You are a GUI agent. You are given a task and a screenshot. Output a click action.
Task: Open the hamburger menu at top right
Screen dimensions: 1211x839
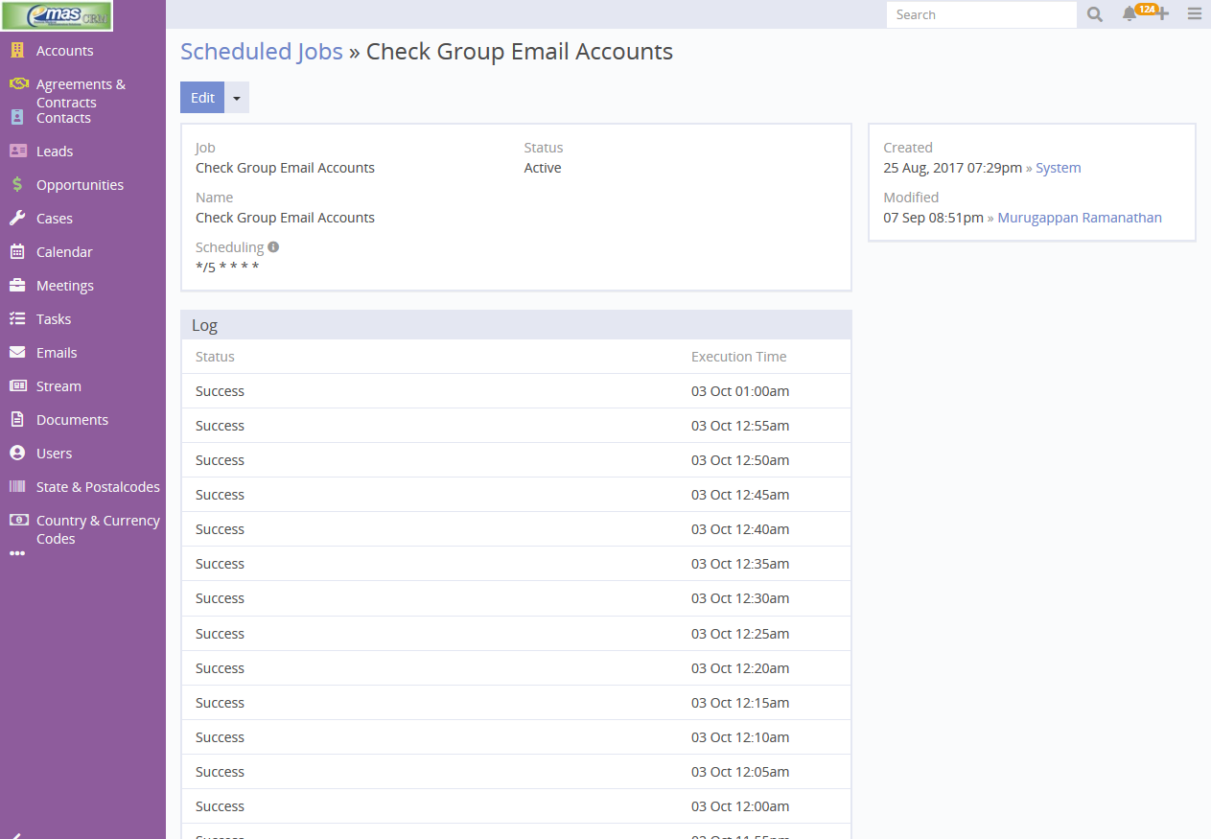[1194, 14]
